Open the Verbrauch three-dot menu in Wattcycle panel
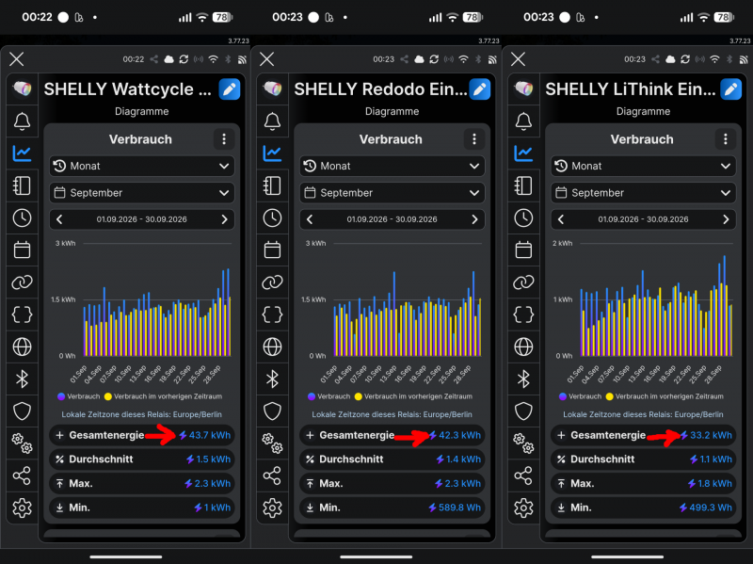 click(x=224, y=139)
